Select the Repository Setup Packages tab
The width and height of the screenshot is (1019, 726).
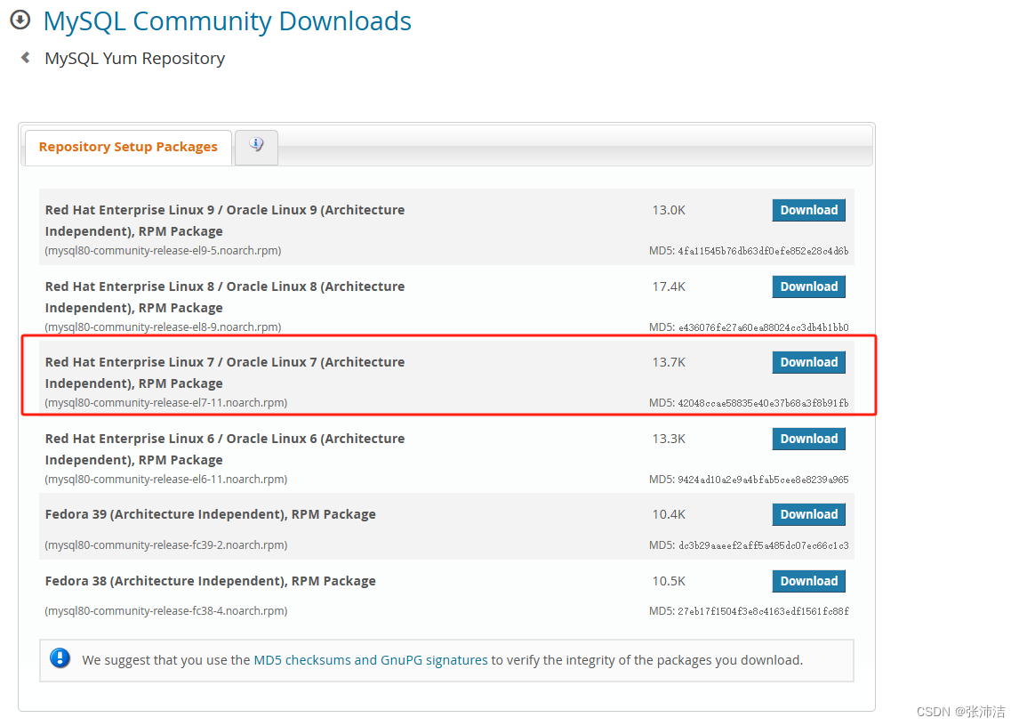128,147
